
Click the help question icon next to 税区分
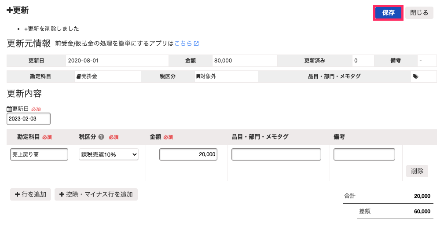coord(101,137)
